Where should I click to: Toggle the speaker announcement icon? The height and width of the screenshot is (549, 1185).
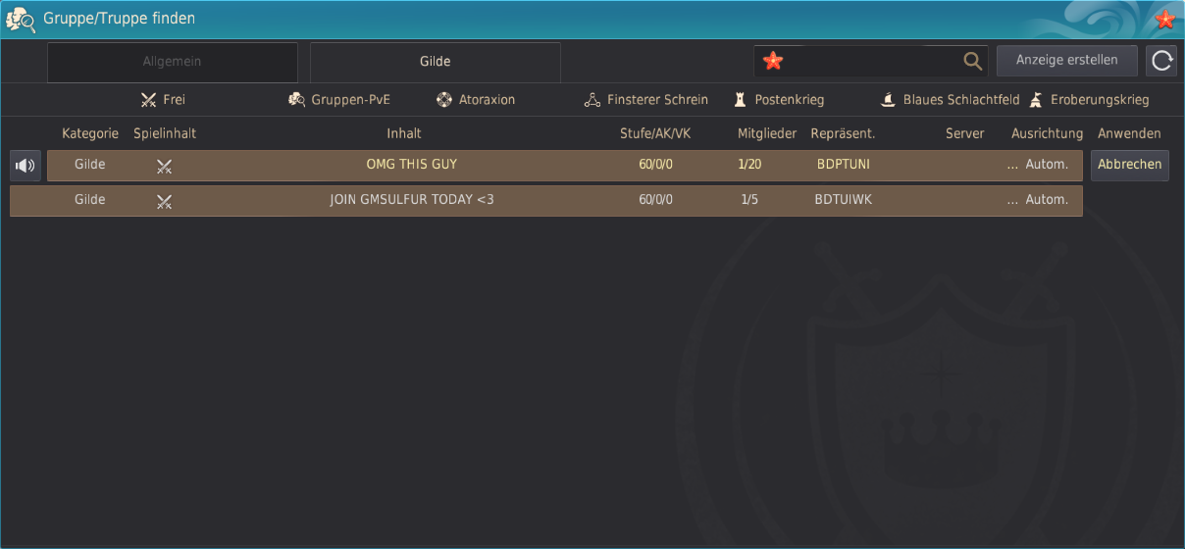(26, 166)
